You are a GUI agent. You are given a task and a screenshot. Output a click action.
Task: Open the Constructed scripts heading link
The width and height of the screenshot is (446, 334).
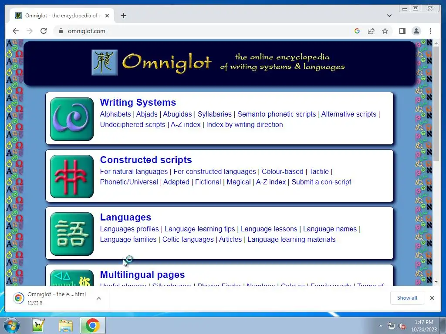pos(146,160)
